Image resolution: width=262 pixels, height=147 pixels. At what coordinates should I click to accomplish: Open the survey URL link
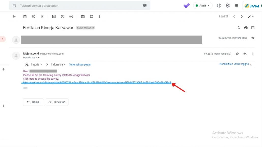click(x=97, y=83)
